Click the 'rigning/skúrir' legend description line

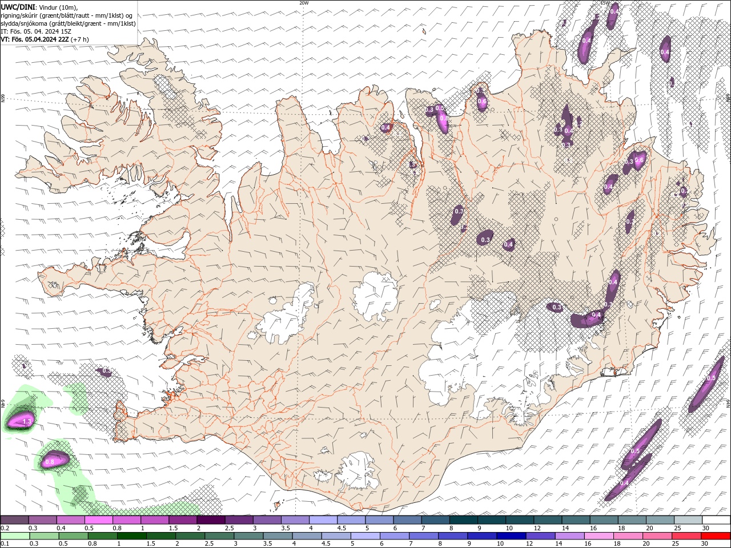click(67, 15)
